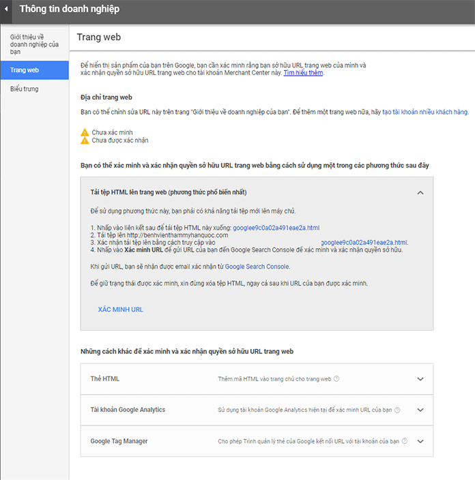Open help icon for Thẻ HTML description

point(336,378)
